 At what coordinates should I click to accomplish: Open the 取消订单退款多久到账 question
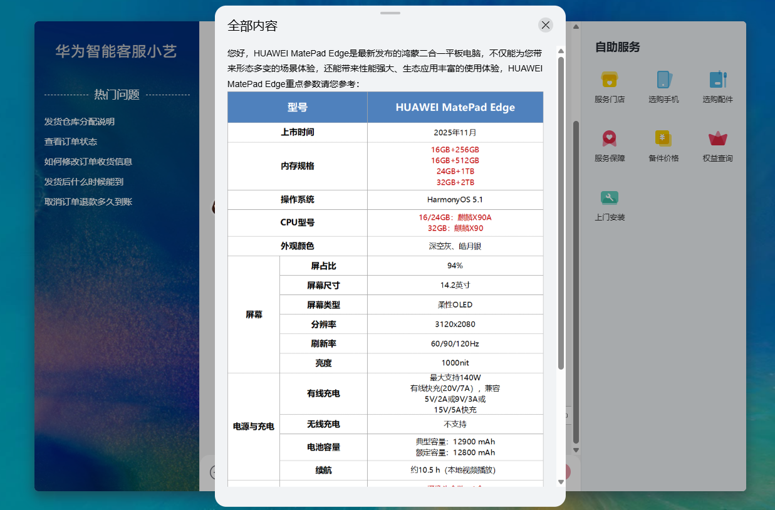click(x=88, y=202)
